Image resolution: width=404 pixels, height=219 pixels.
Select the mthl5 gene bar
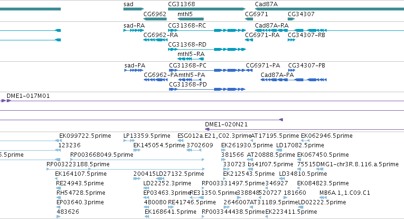(x=191, y=19)
